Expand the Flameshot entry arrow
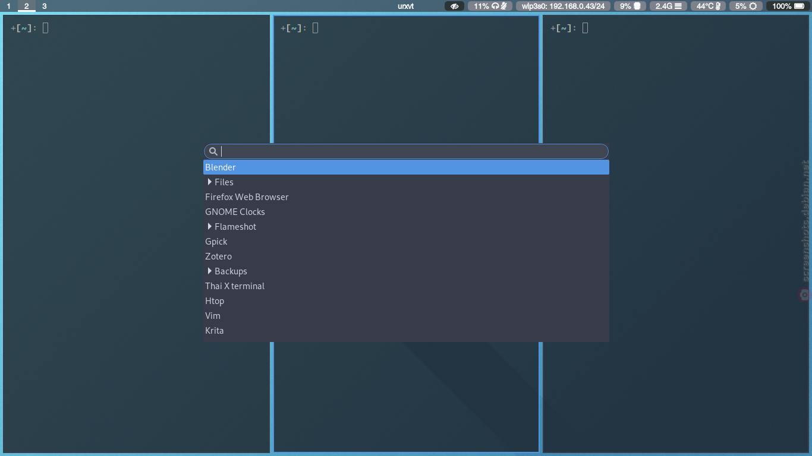 209,226
